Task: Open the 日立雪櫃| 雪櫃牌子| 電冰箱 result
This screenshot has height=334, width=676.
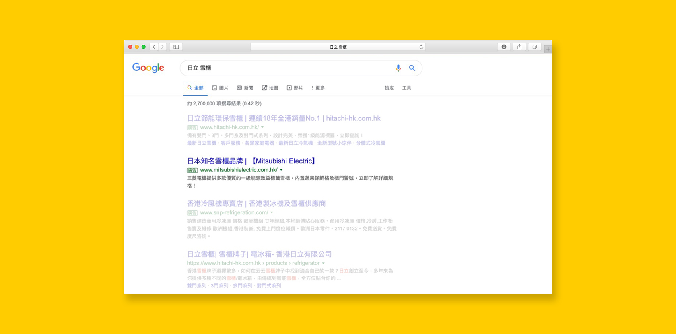Action: (260, 254)
